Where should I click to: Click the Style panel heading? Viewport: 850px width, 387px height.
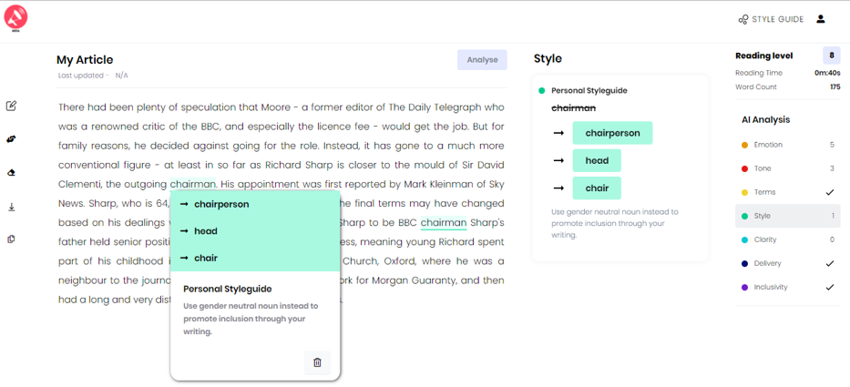tap(548, 58)
